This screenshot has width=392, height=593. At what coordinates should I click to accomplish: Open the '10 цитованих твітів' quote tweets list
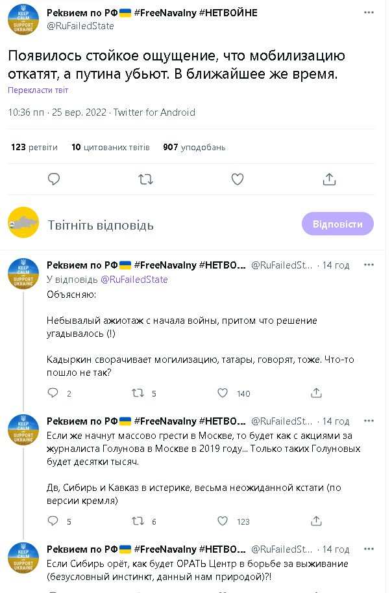coord(110,148)
